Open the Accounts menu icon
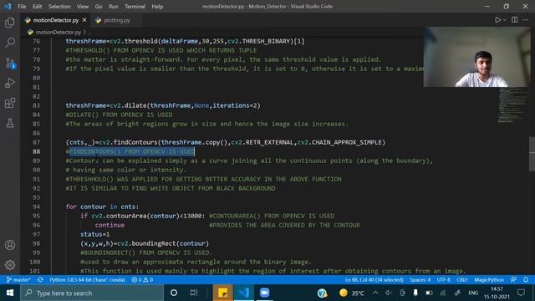Image resolution: width=535 pixels, height=301 pixels. tap(10, 245)
